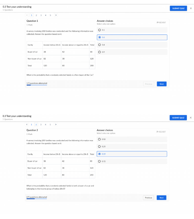Screen dimensions: 194x219
Task: Choose the 0.25 option in Question 2
Action: (x=100, y=146)
